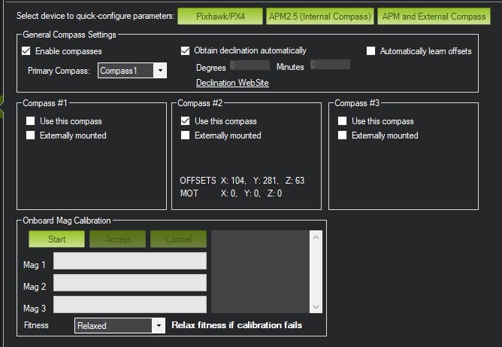Uncheck Obtain declination automatically
The height and width of the screenshot is (347, 502).
[185, 50]
